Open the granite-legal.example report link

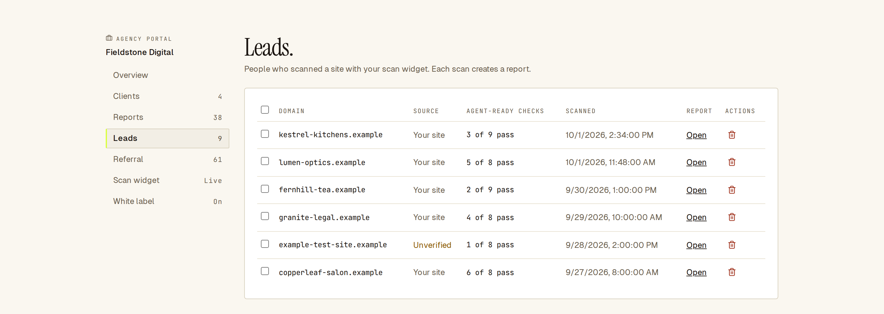696,218
